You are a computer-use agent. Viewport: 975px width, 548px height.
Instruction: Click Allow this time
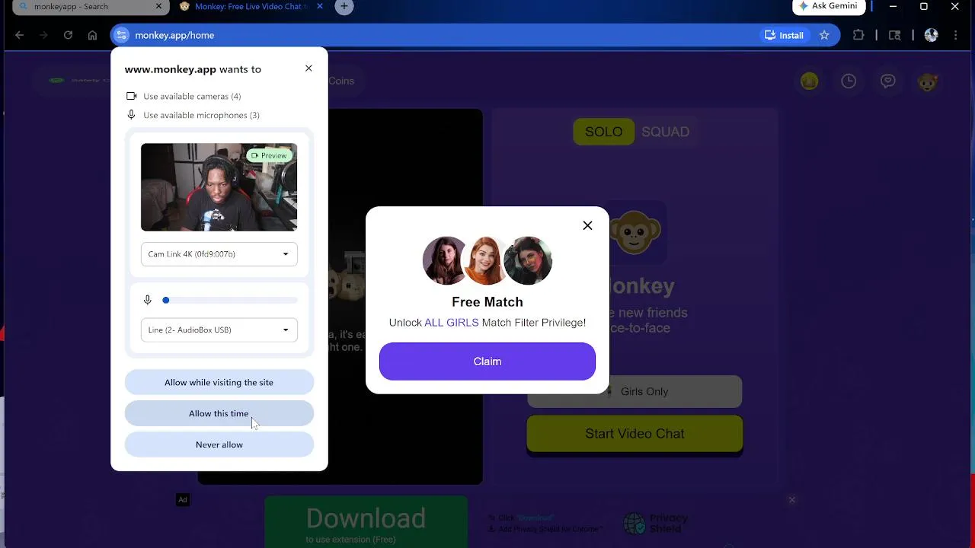point(219,413)
